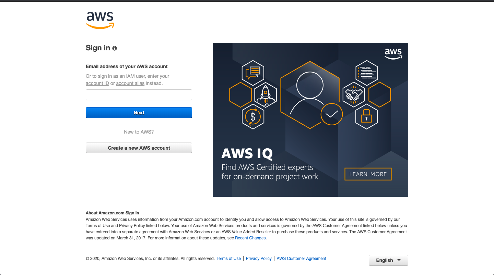Click the LEARN MORE button about AWS IQ
Screen dimensions: 494x275
tap(368, 174)
